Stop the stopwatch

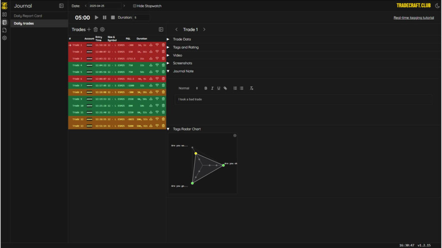click(x=113, y=17)
